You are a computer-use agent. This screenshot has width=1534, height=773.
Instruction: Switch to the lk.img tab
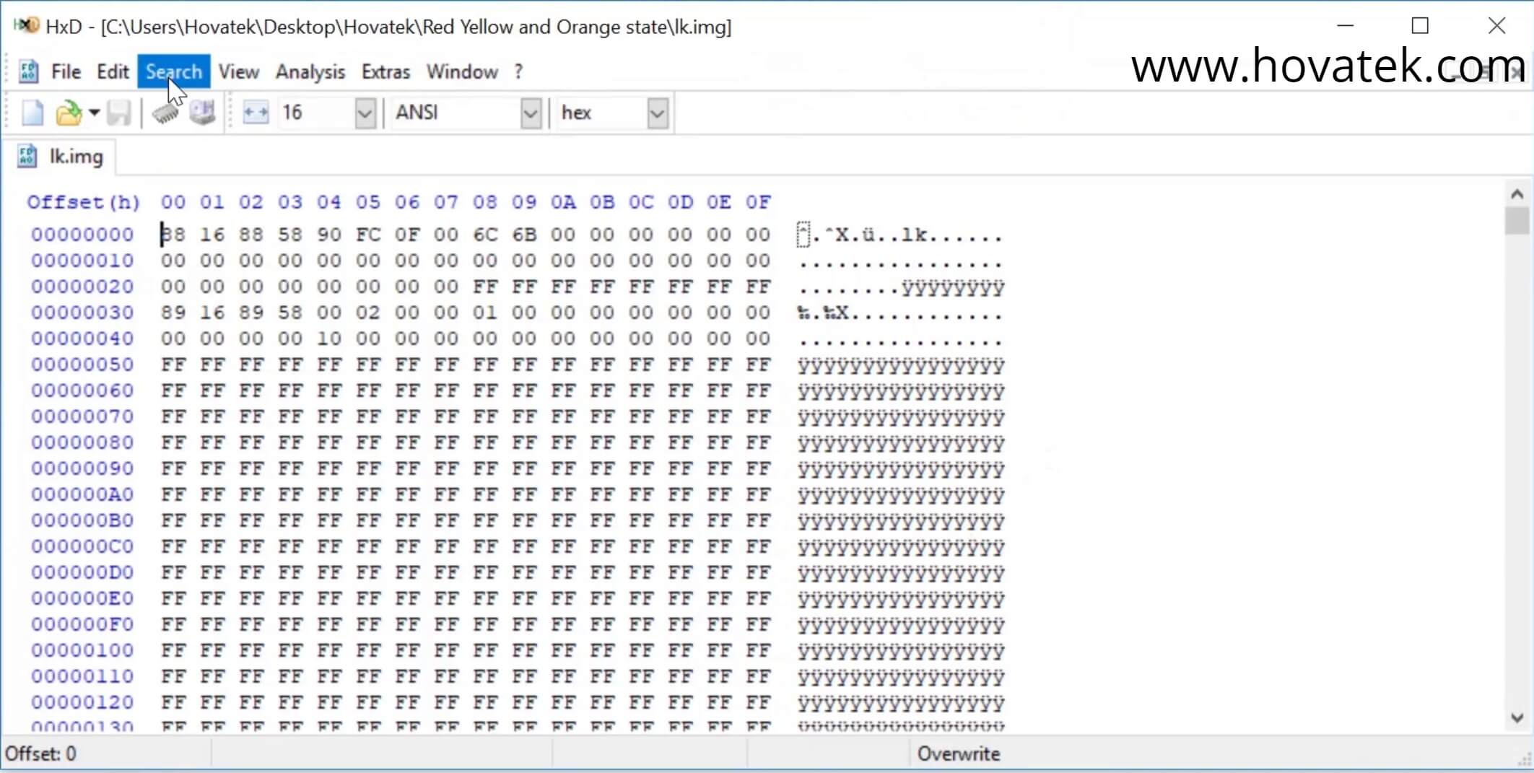(76, 156)
